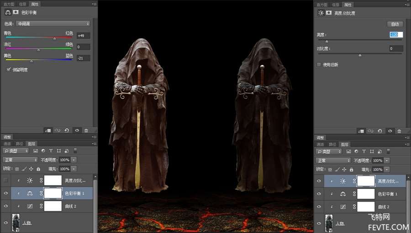Click clip-to-layer icon in Brightness/Contrast properties
Screen dimensions: 411x233
tap(361, 131)
